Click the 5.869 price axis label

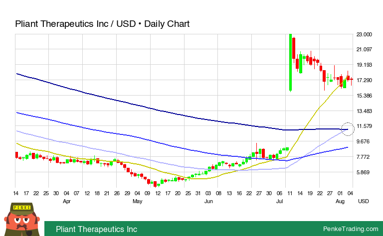pos(364,172)
